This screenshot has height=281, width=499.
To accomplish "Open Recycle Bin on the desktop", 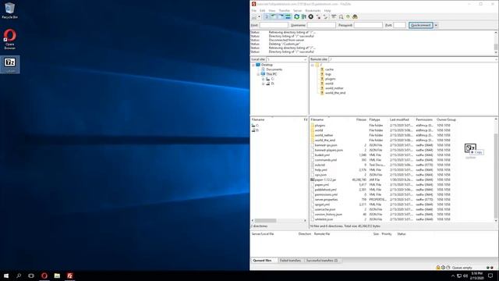I will pos(10,10).
